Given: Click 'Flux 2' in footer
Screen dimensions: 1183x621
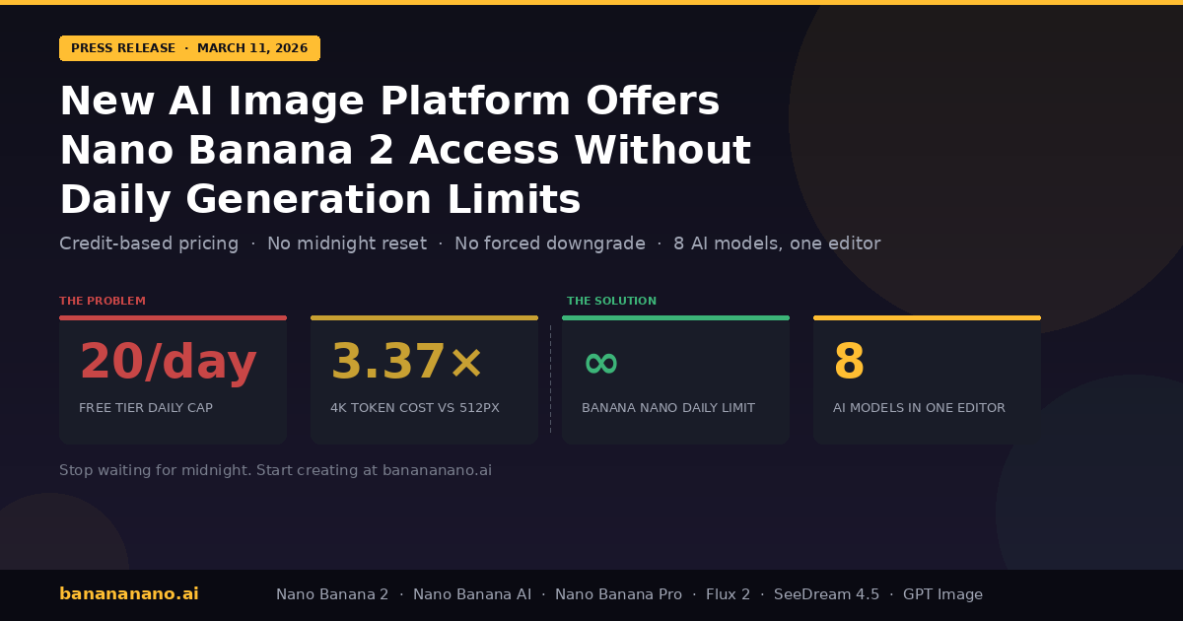Looking at the screenshot, I should point(728,594).
